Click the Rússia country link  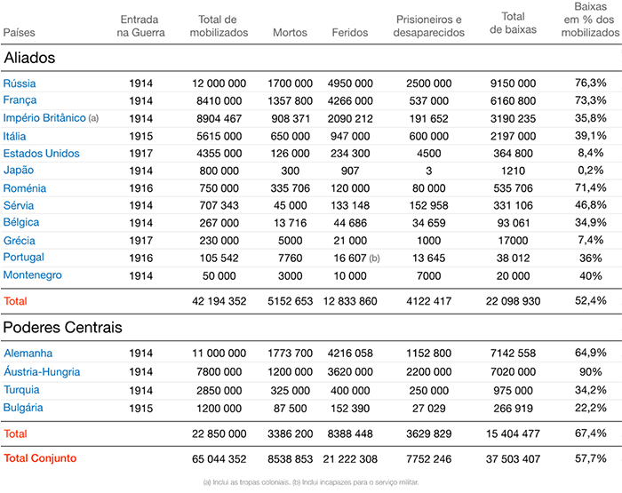click(20, 83)
